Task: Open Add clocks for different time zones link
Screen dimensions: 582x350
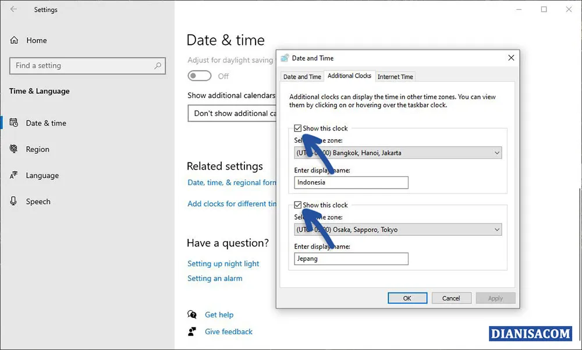Action: 233,203
